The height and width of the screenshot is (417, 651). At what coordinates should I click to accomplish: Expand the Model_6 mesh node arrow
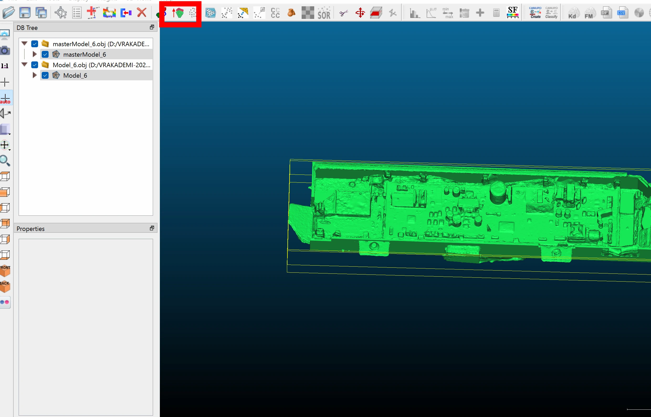[x=34, y=75]
